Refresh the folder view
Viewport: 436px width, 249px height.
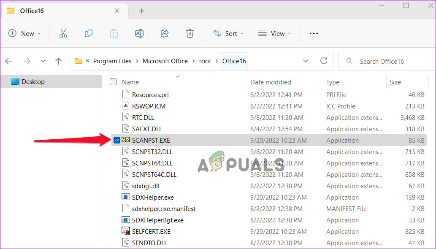click(324, 61)
